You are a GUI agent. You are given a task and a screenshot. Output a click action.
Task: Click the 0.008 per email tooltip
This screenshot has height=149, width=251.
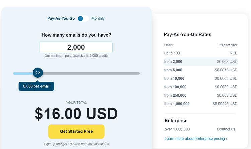pos(36,86)
